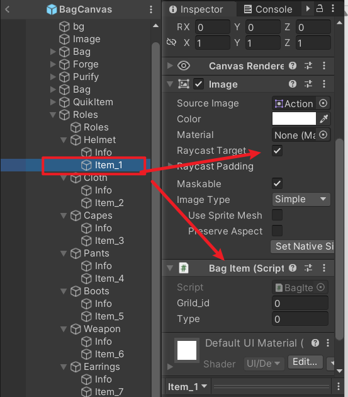Viewport: 348px width, 397px height.
Task: Collapse the Capes node
Action: tap(64, 216)
